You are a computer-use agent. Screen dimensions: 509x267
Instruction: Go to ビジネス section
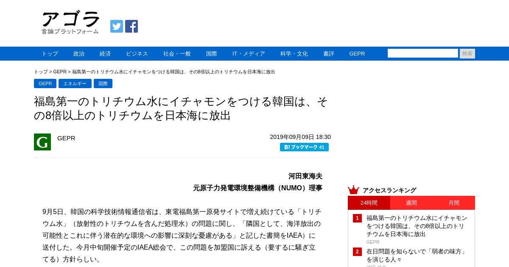(137, 54)
